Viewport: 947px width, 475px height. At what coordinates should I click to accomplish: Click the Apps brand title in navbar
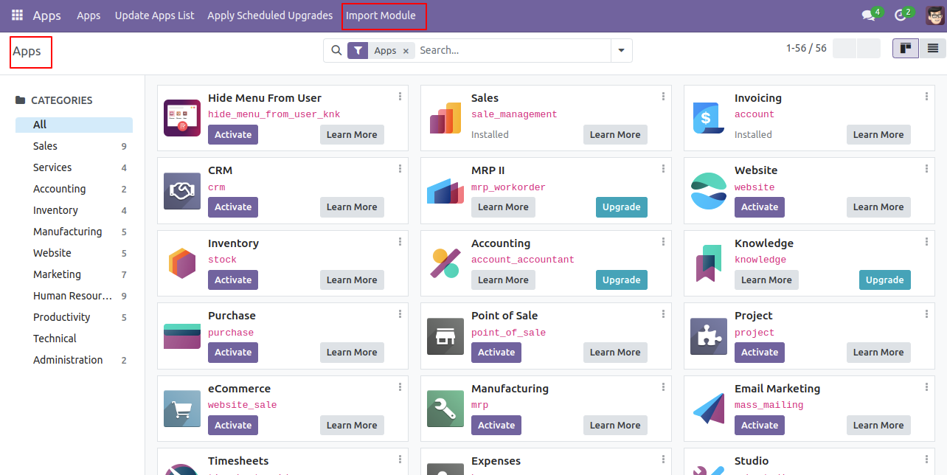click(47, 15)
